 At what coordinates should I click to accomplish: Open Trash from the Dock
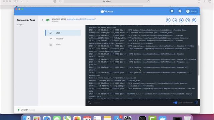tap(187, 118)
